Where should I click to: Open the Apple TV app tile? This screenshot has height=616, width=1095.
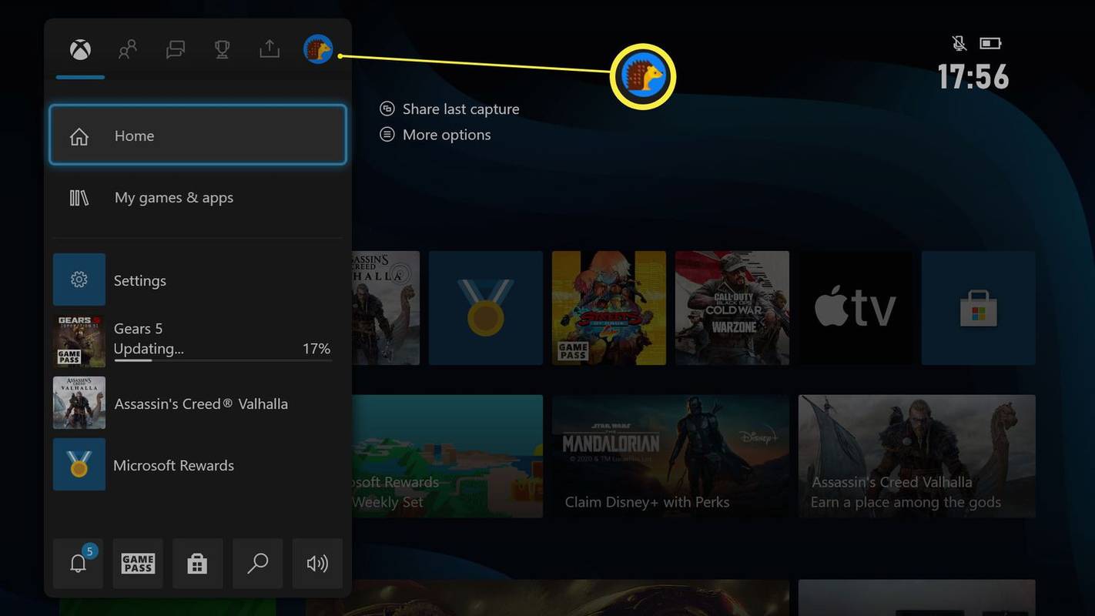pos(856,308)
